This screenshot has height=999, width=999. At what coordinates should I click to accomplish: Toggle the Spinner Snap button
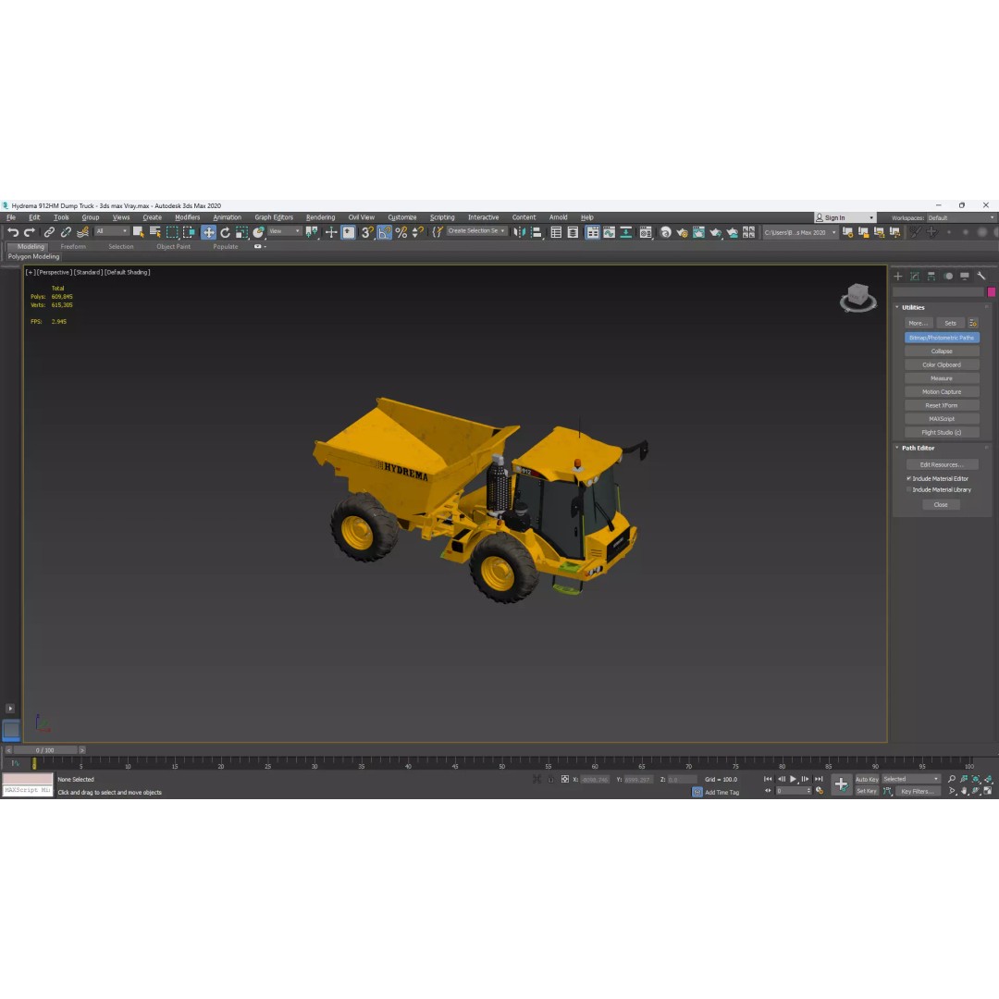(418, 232)
